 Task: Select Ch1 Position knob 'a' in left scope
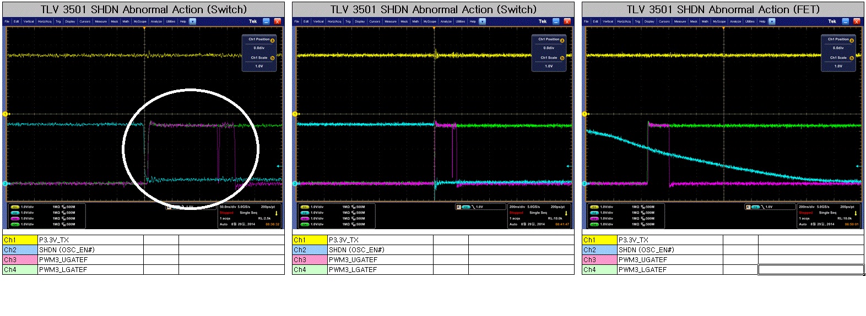coord(272,40)
